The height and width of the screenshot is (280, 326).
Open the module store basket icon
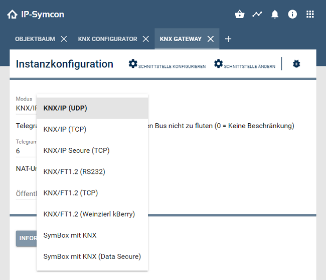(239, 15)
